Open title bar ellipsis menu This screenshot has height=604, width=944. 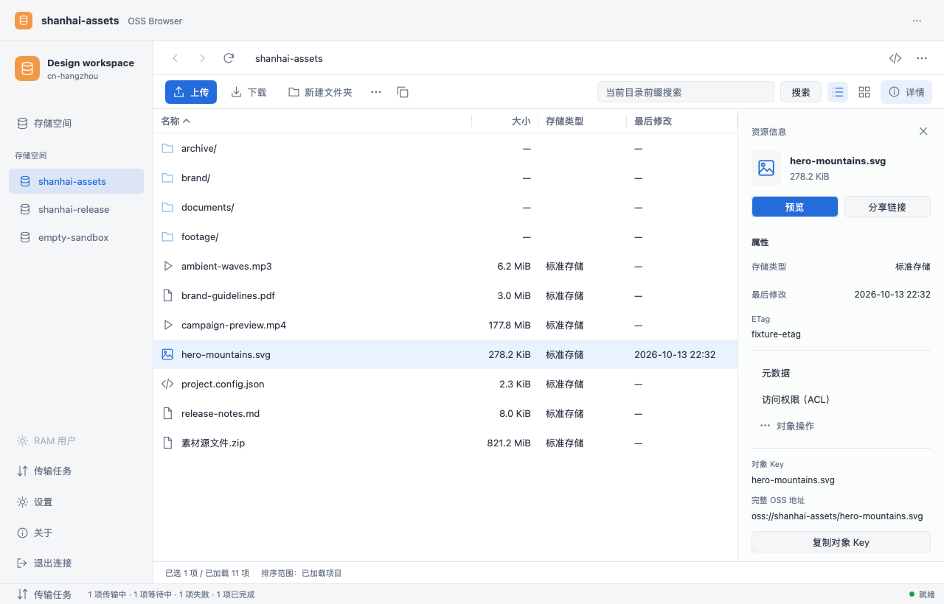tap(917, 21)
